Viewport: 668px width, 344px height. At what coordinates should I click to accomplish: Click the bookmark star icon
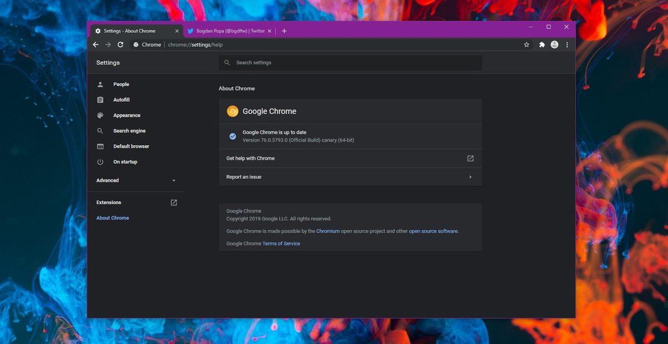[x=526, y=45]
